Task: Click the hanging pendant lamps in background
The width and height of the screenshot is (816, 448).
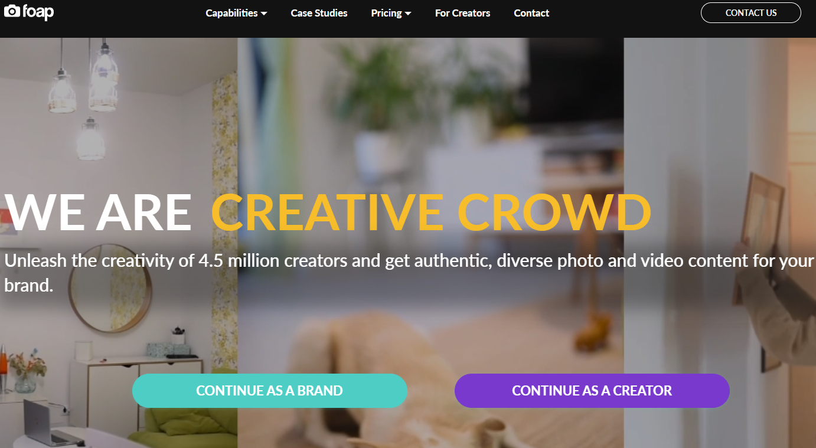Action: coord(86,100)
